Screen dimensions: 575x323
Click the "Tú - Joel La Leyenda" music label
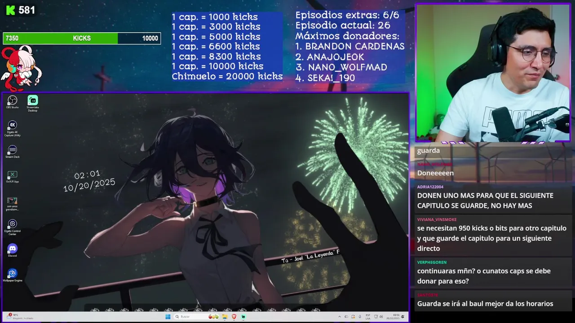point(310,256)
